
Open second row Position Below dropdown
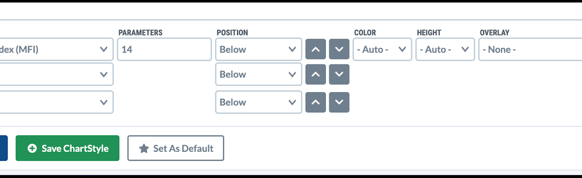258,74
